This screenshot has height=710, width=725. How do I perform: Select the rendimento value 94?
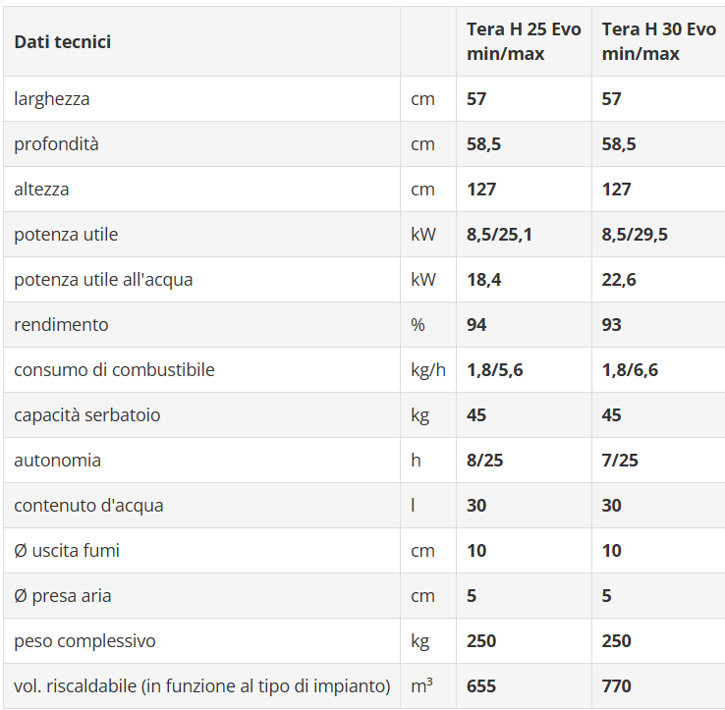click(x=476, y=325)
